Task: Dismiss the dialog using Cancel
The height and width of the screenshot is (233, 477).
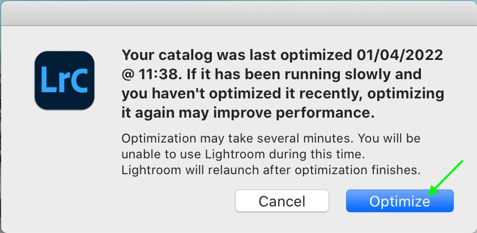Action: click(x=282, y=201)
